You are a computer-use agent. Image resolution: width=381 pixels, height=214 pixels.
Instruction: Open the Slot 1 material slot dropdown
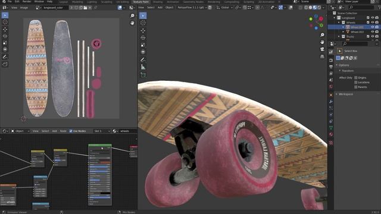[102, 131]
